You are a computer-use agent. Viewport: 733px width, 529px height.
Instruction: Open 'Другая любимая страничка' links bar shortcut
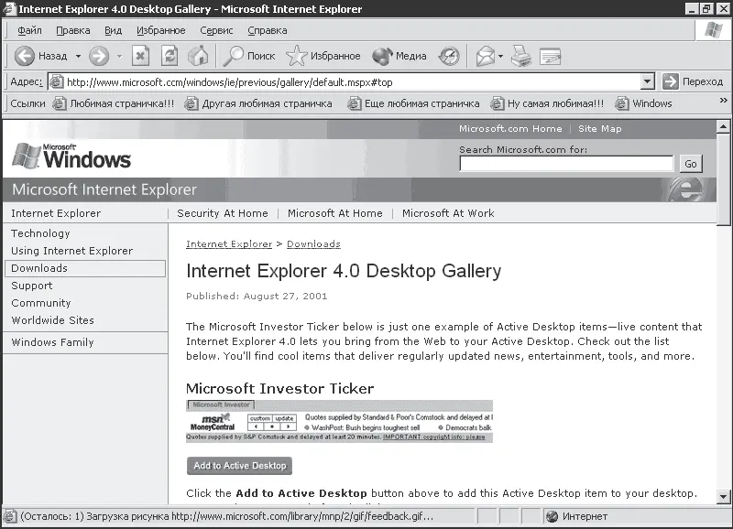(258, 103)
